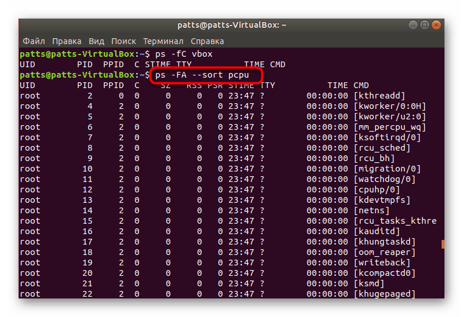Click the [rcu_sched] process name

tap(382, 148)
